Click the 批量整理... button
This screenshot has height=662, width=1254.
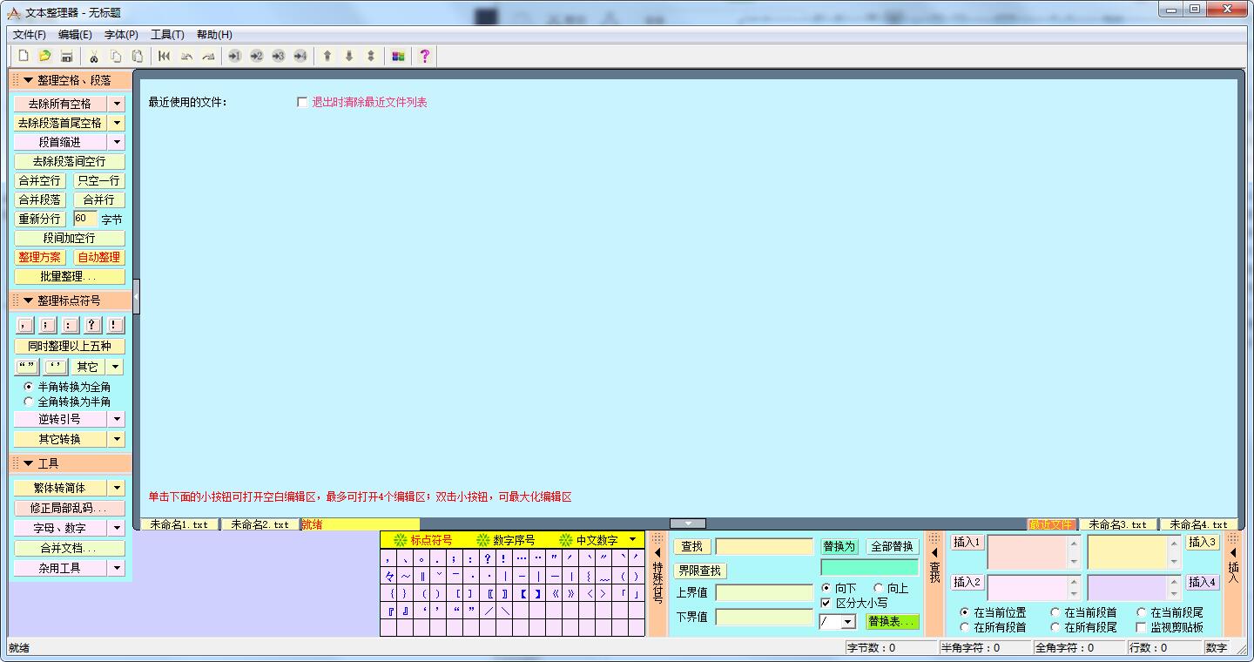(x=69, y=276)
